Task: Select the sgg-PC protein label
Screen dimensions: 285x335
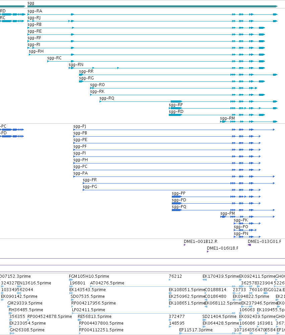Action: 80,166
